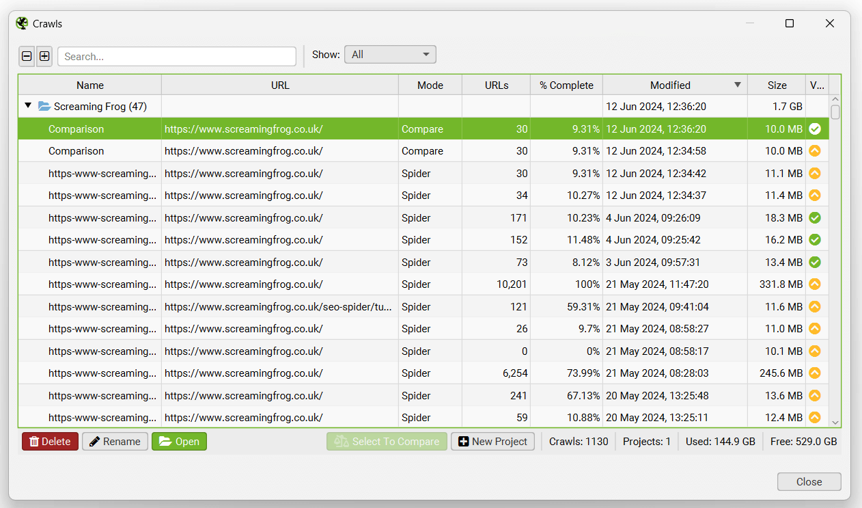862x508 pixels.
Task: Click the Screaming Frog folder icon
Action: pos(44,106)
